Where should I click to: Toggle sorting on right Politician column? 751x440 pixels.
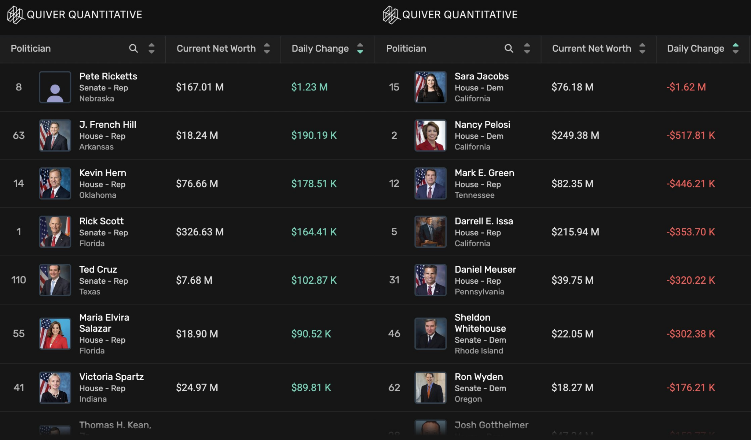point(527,48)
